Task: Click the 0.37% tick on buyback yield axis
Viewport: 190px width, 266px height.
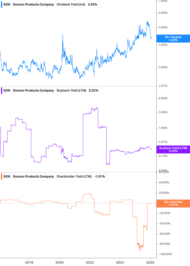Action: (163, 142)
